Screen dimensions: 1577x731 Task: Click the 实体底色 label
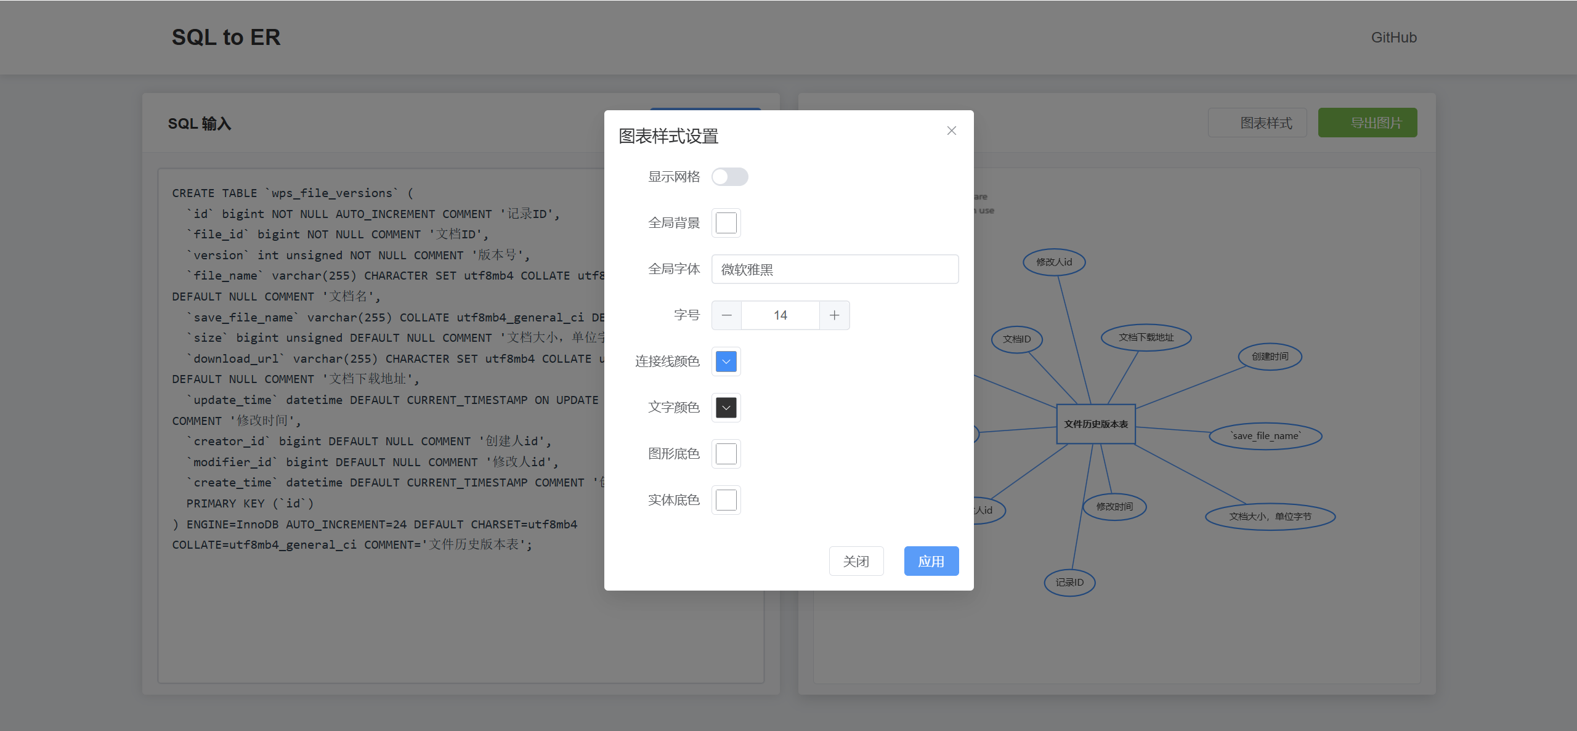point(674,500)
